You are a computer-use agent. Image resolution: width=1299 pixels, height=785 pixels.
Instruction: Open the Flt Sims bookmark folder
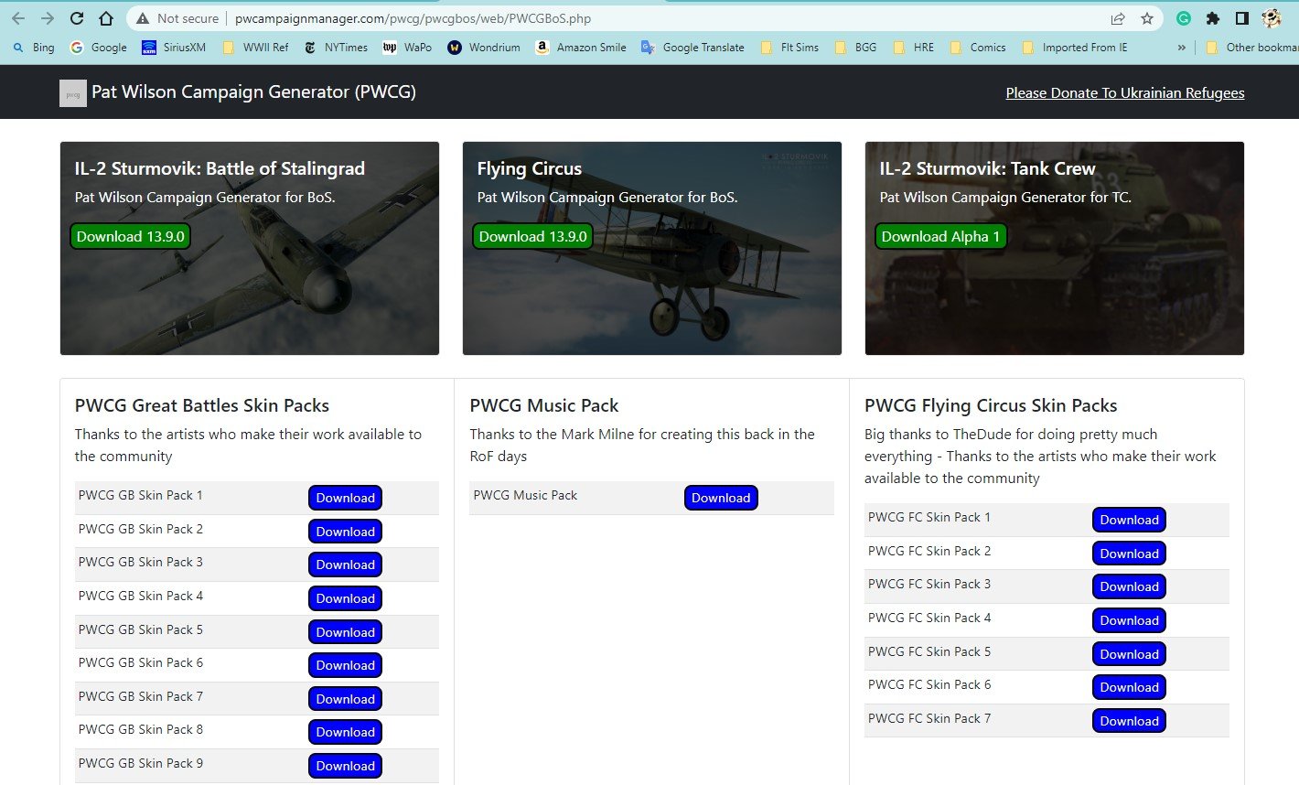789,48
